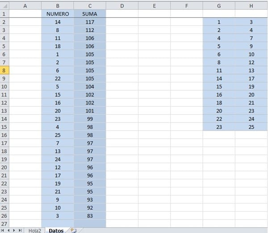
Task: Select cell C10 with value 104
Action: click(x=90, y=86)
